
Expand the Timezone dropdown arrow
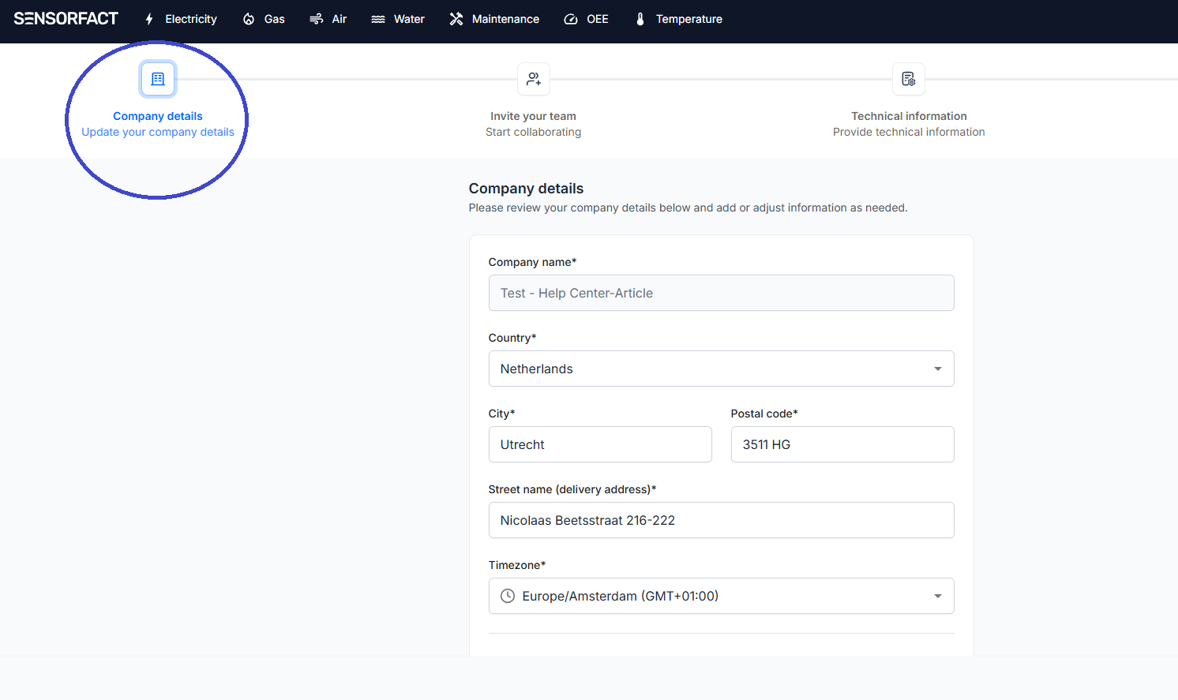(937, 596)
